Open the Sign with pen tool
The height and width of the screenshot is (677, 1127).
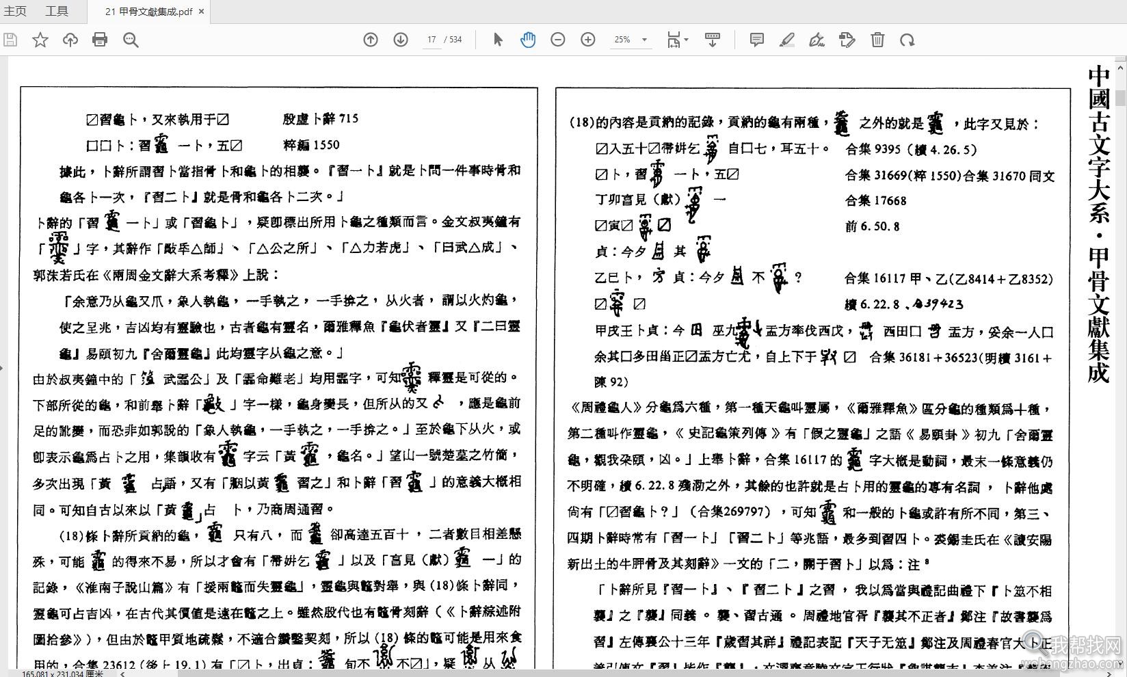(817, 40)
